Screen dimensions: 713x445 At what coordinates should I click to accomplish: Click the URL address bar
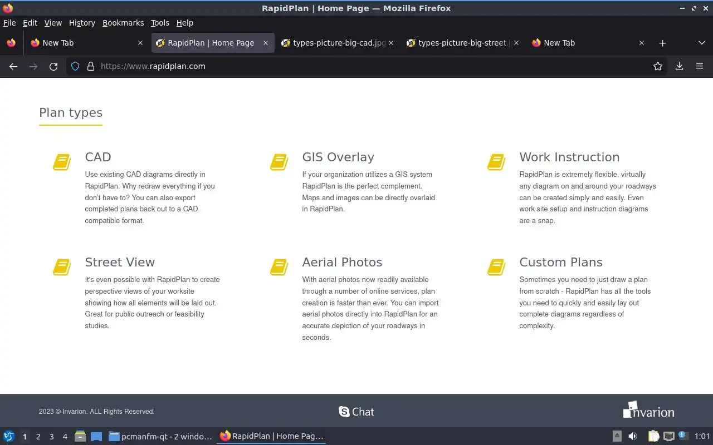tap(368, 66)
